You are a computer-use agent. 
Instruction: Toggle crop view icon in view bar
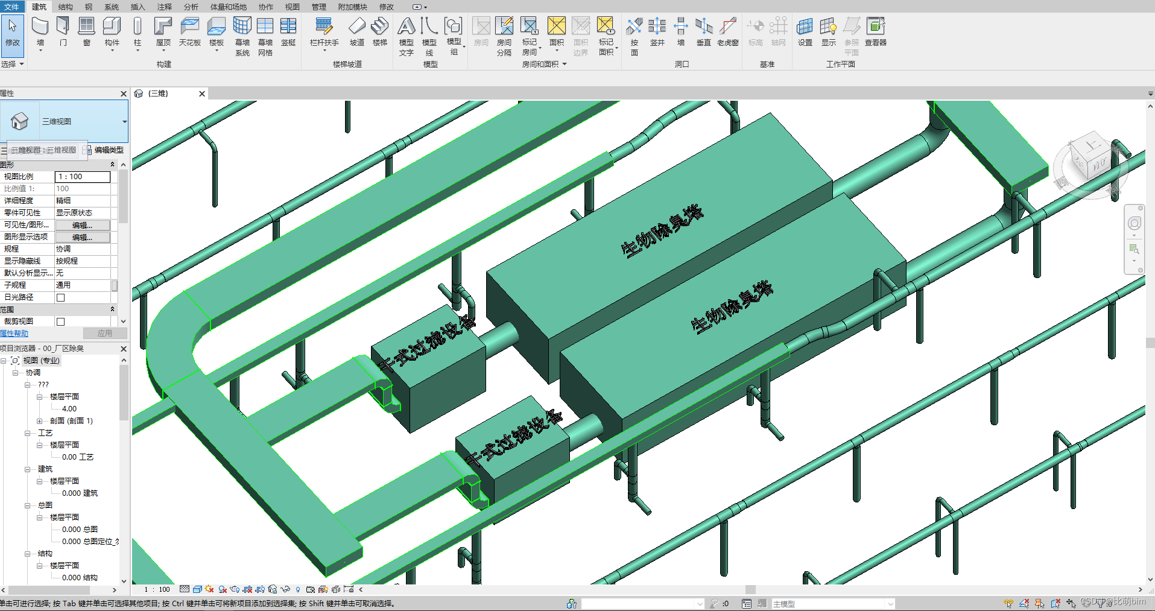pyautogui.click(x=247, y=589)
